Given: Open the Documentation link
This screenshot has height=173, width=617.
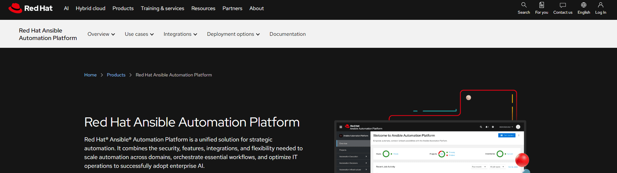Looking at the screenshot, I should coord(288,34).
